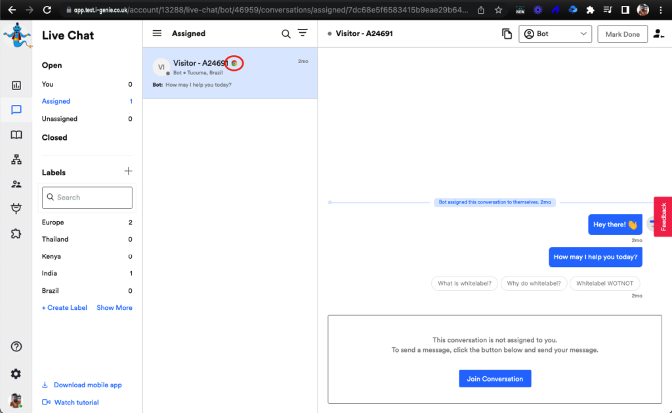The width and height of the screenshot is (672, 413).
Task: Click the Join Conversation button
Action: (495, 379)
